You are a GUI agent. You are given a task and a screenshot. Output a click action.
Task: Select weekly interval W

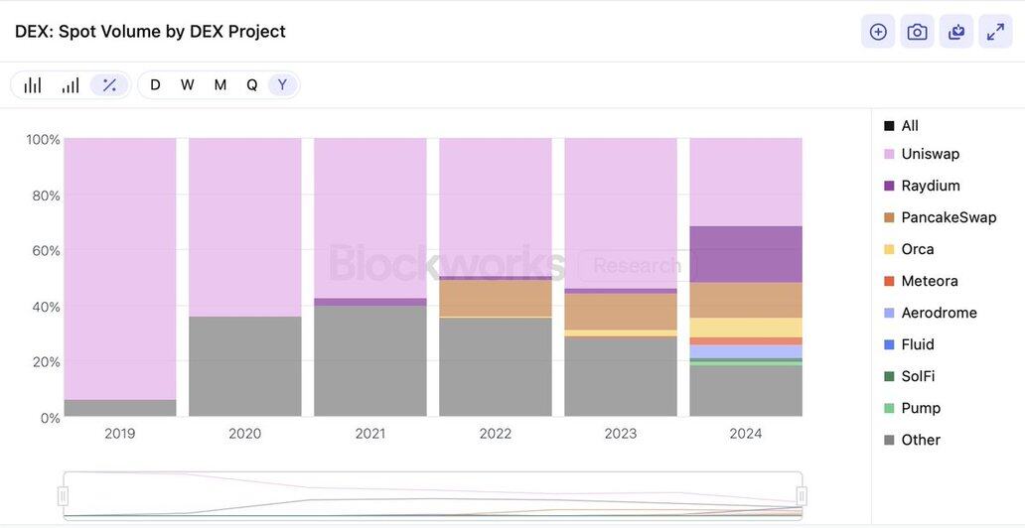pyautogui.click(x=188, y=85)
